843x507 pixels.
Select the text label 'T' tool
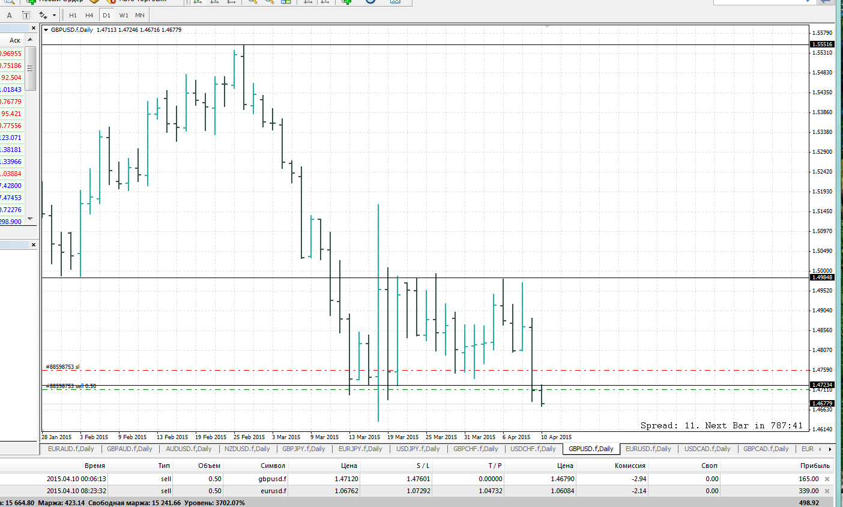[x=26, y=15]
